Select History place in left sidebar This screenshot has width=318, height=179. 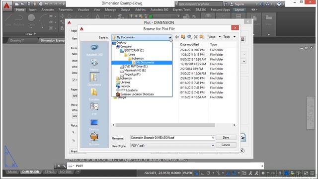(94, 65)
